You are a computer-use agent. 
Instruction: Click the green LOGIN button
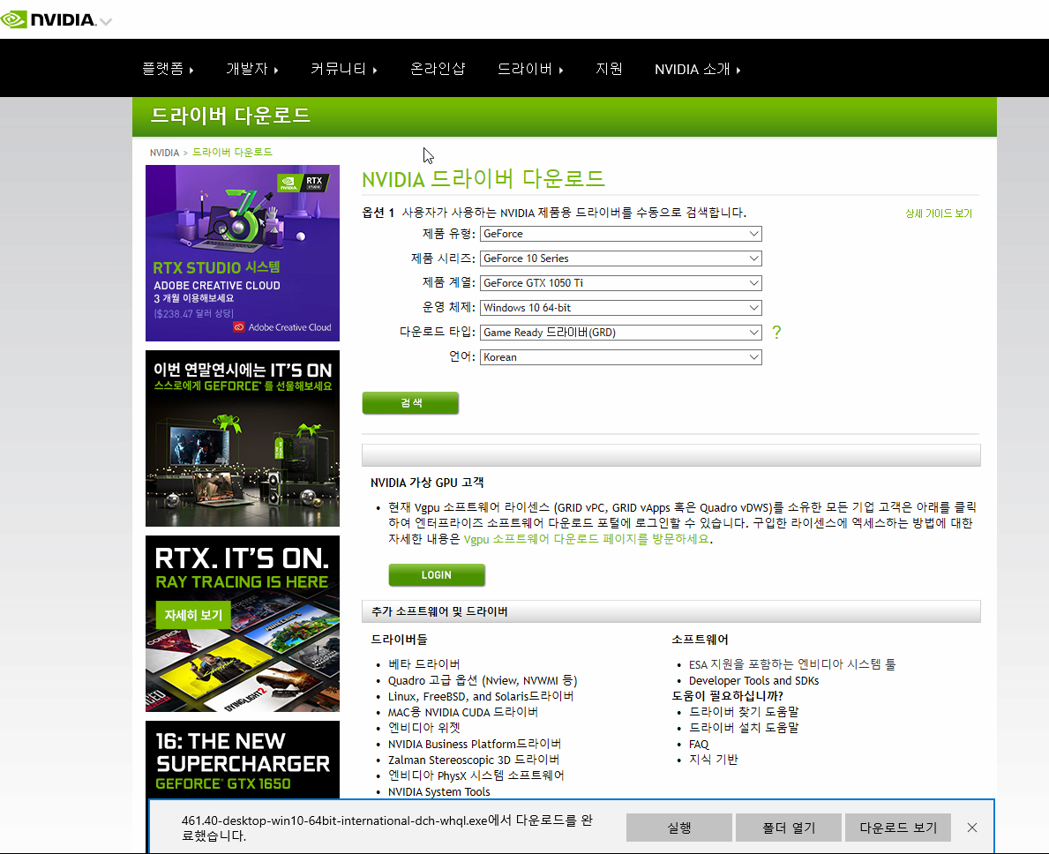(436, 575)
